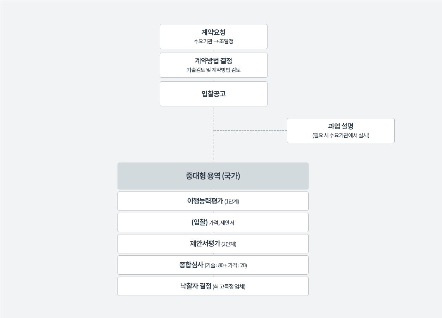This screenshot has height=318, width=442.
Task: Click the 입찰공고 box
Action: click(x=213, y=94)
